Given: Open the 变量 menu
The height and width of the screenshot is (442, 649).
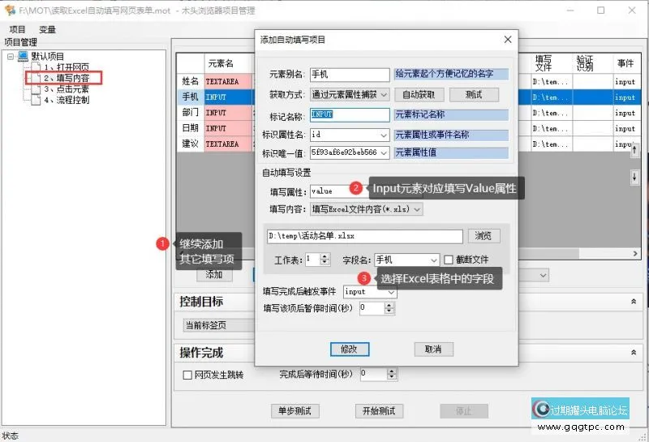Looking at the screenshot, I should point(47,29).
